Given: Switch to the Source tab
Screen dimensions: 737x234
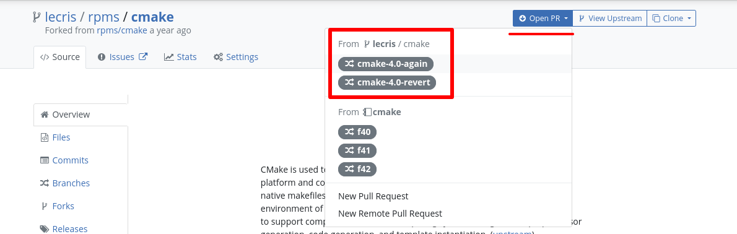Looking at the screenshot, I should point(59,58).
